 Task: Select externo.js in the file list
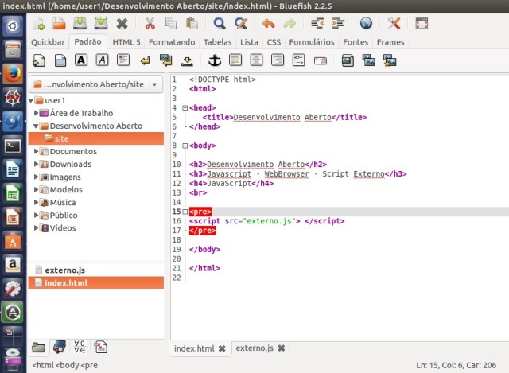(65, 270)
